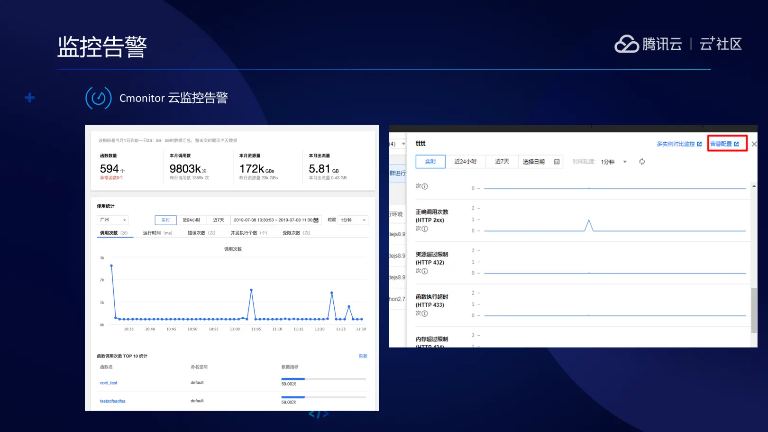Switch to the 调用次数 (次) tab
The height and width of the screenshot is (432, 768).
click(114, 233)
